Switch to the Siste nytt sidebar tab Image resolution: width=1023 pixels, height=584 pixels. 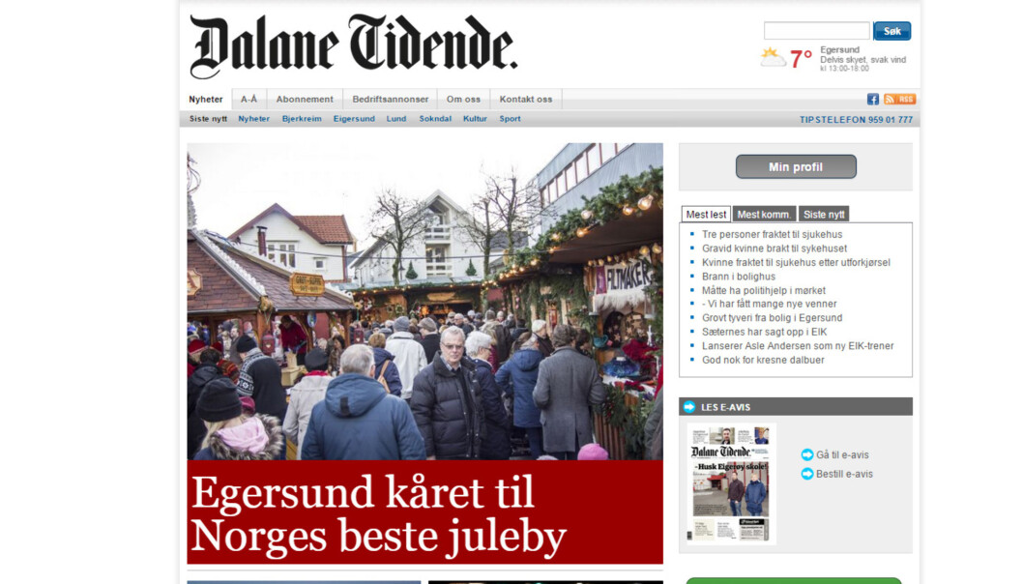824,214
